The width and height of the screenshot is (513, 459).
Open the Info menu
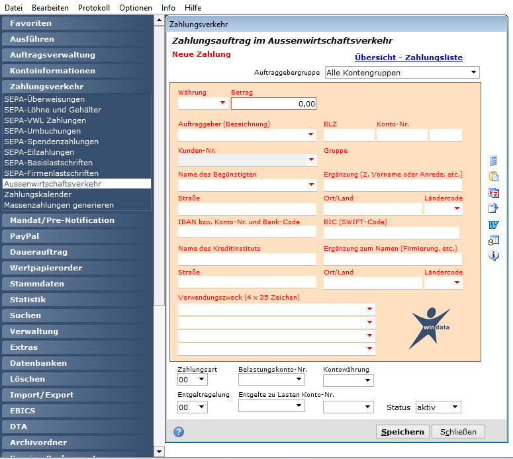168,7
